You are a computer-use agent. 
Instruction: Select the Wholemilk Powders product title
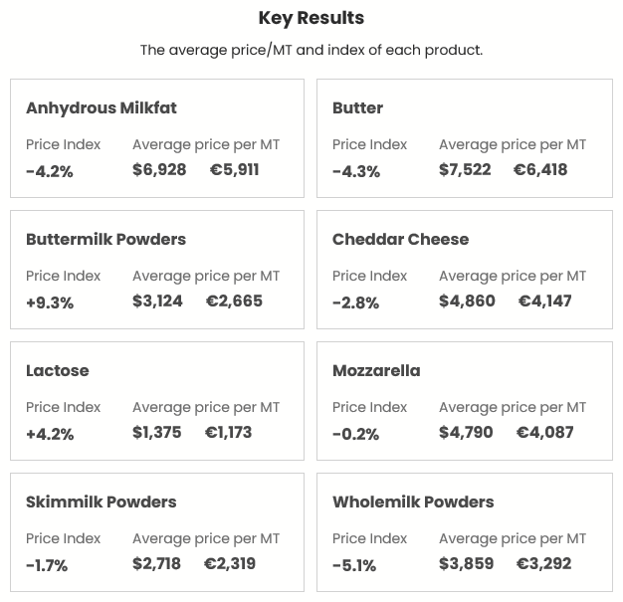[413, 502]
